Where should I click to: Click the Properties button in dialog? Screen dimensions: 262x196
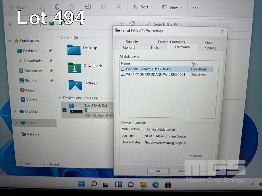(196, 156)
